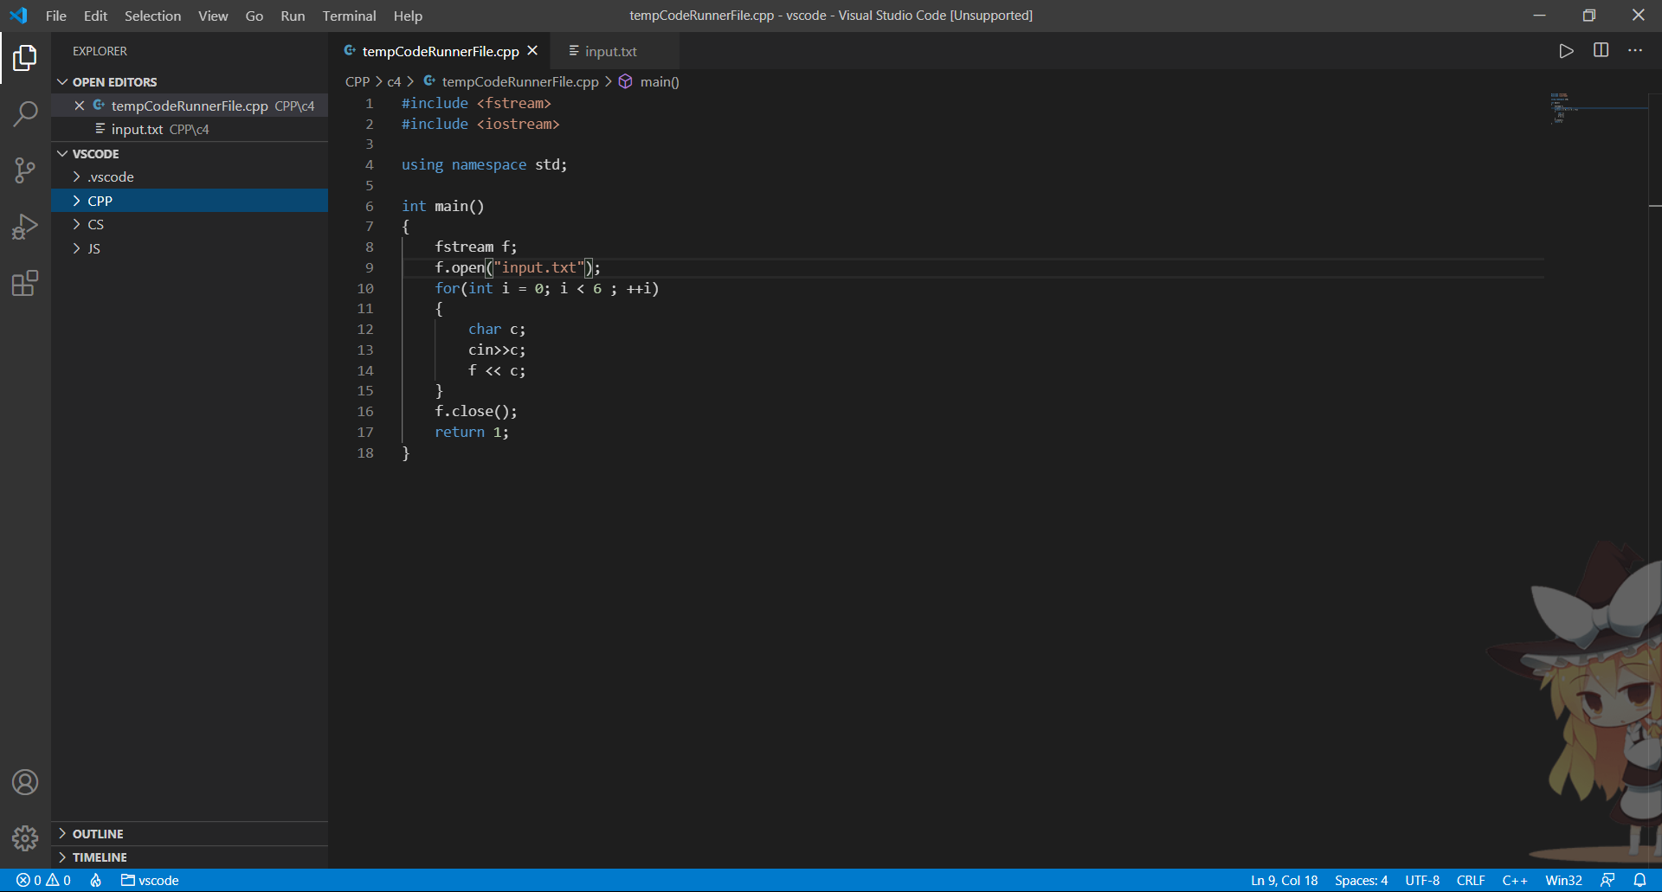Change indentation via Spaces: 4 status
Image resolution: width=1662 pixels, height=892 pixels.
1361,880
